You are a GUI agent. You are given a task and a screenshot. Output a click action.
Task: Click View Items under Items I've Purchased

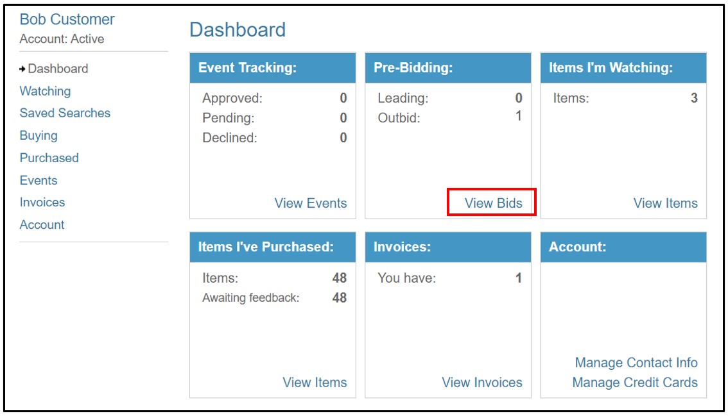click(x=315, y=383)
